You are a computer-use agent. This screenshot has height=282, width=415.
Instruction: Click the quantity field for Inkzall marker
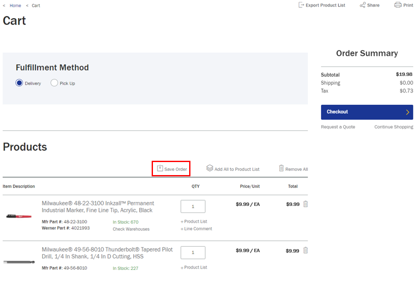tap(193, 206)
